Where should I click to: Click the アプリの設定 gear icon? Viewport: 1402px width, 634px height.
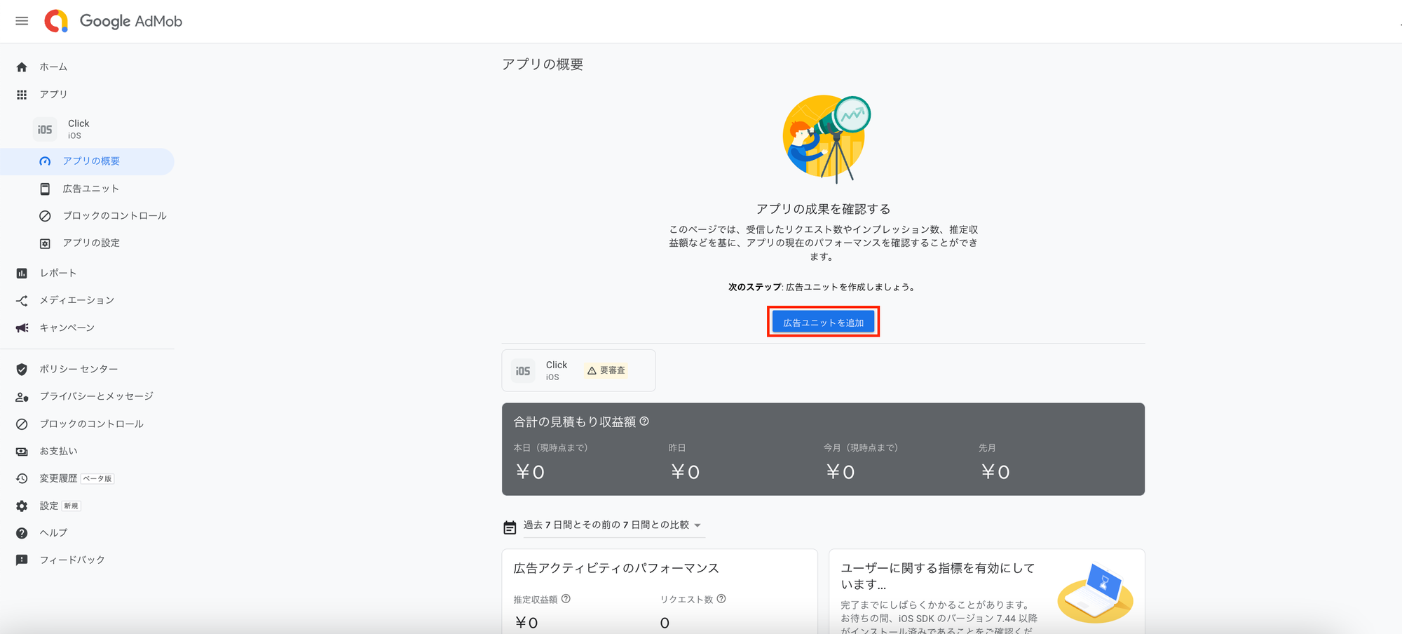(45, 243)
